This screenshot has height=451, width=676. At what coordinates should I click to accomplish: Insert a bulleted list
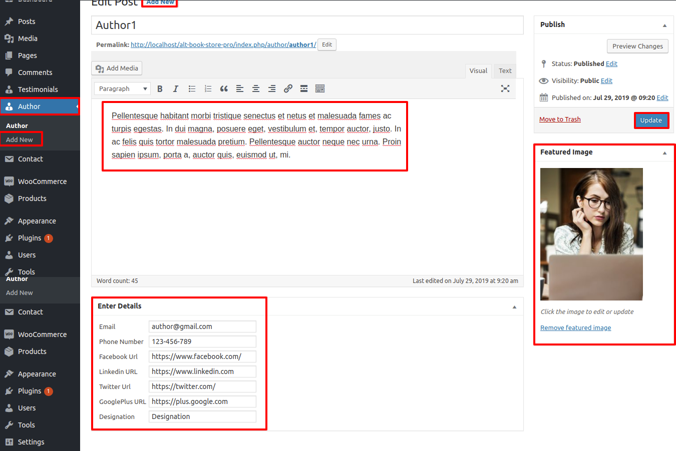192,88
